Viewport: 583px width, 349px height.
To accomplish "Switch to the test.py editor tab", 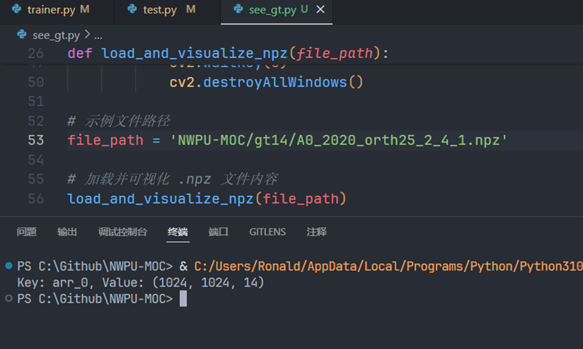I will 160,10.
